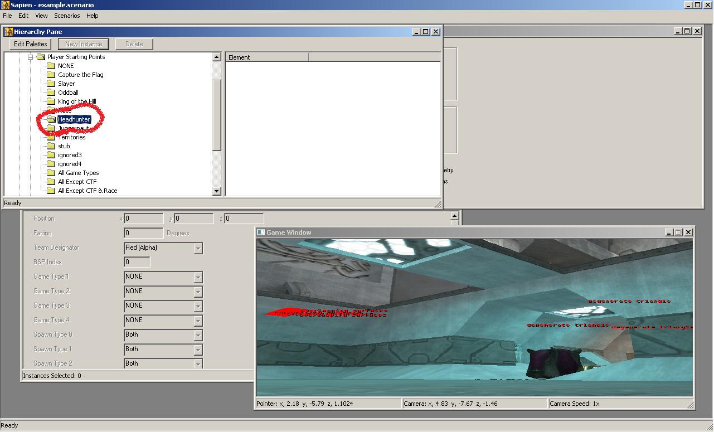714x432 pixels.
Task: Click the Hierarchy Pane title icon
Action: (x=9, y=32)
